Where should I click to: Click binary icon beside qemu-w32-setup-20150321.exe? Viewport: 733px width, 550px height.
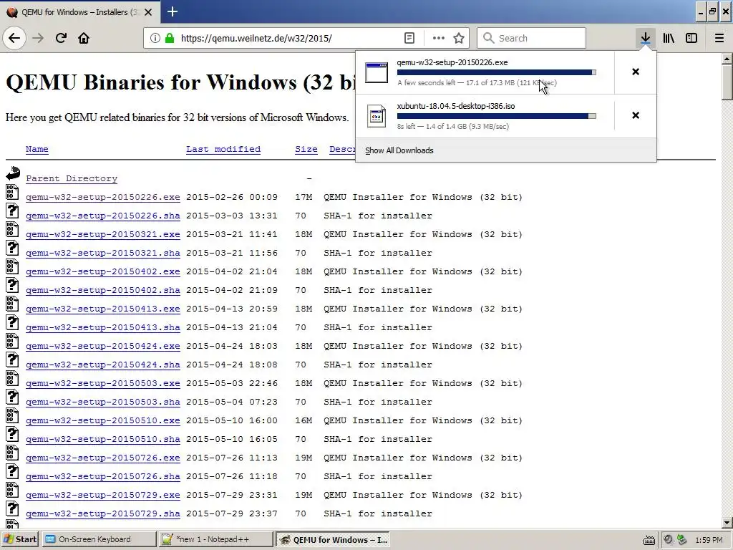[12, 229]
